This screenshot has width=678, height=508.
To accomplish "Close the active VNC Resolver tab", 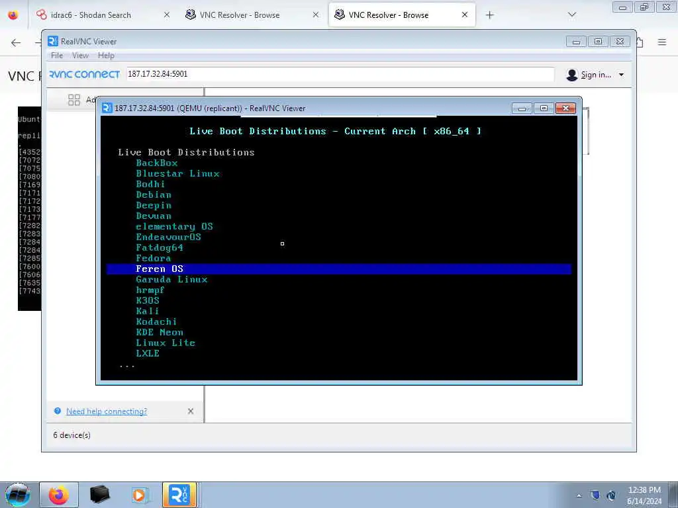I will 465,15.
